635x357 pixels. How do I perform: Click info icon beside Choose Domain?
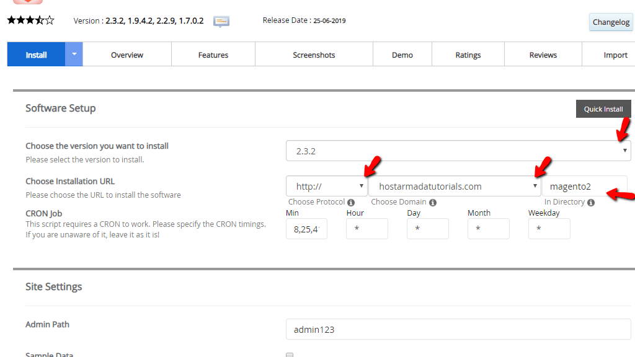(x=432, y=203)
